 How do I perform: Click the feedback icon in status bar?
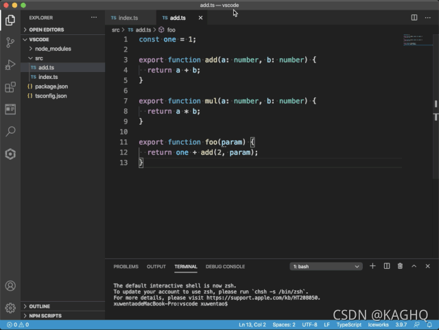[x=416, y=325]
